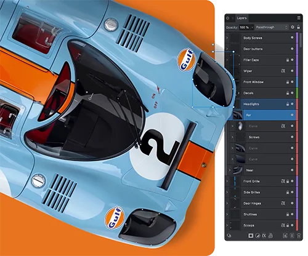
Task: Expand the Door buttons layer group
Action: [227, 49]
